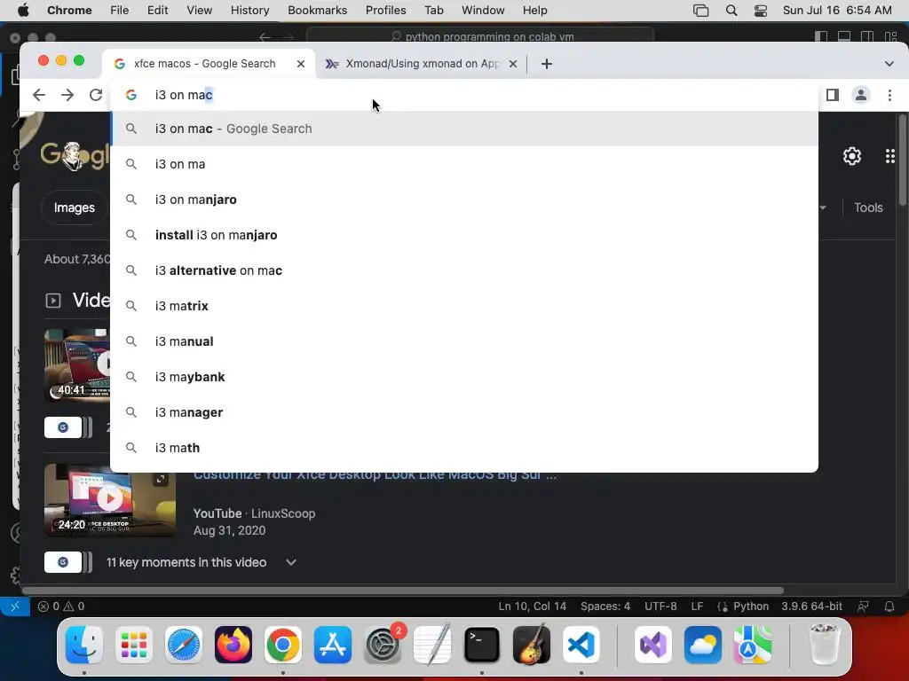The height and width of the screenshot is (681, 909).
Task: Reload the current page
Action: pyautogui.click(x=96, y=95)
